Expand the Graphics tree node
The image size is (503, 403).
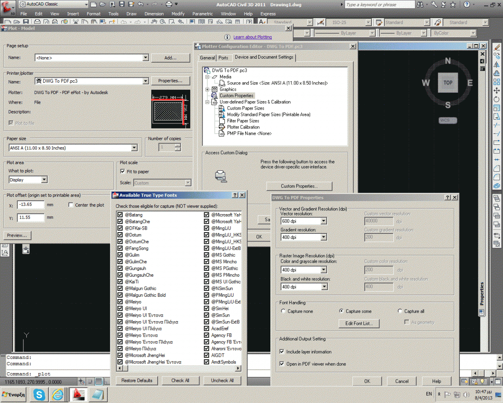207,89
